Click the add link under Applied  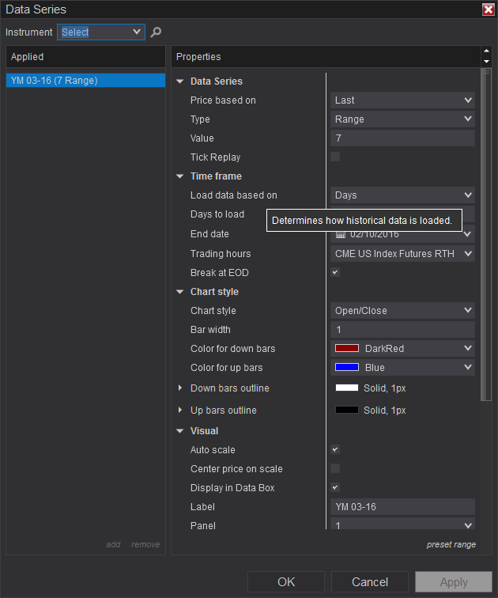(x=114, y=544)
